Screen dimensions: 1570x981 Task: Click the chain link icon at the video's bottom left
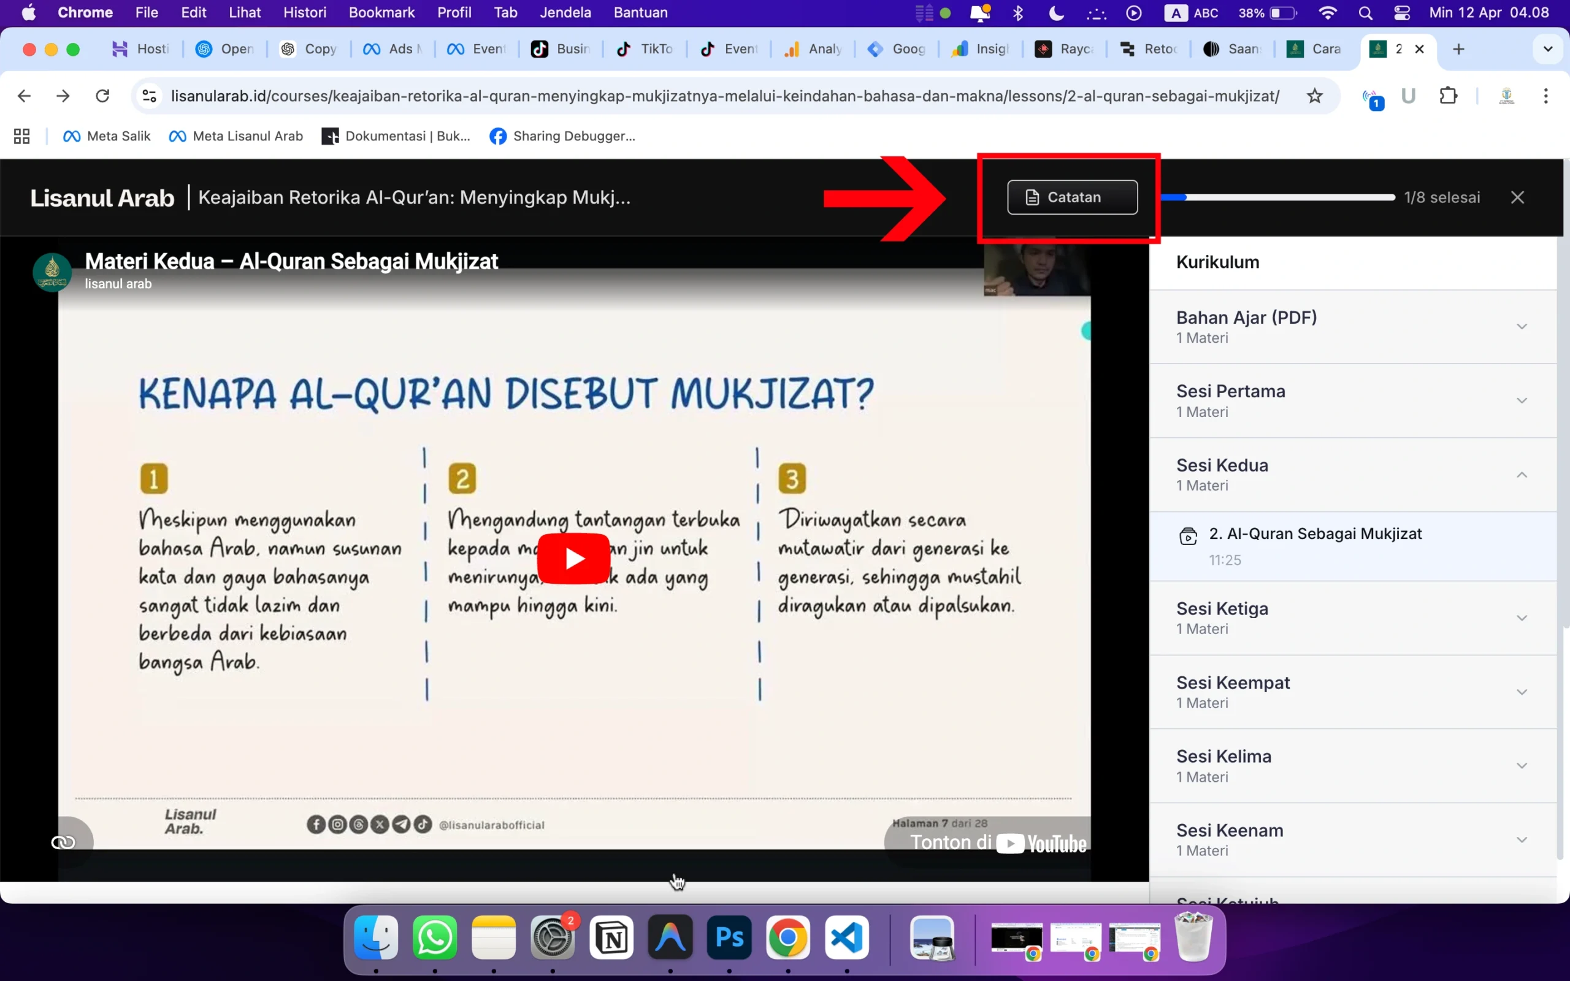coord(63,841)
